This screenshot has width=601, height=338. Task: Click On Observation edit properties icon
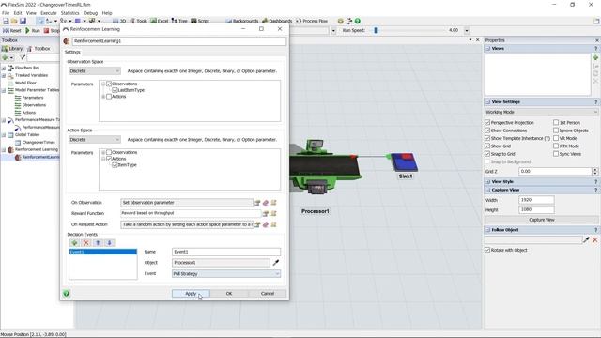point(257,203)
